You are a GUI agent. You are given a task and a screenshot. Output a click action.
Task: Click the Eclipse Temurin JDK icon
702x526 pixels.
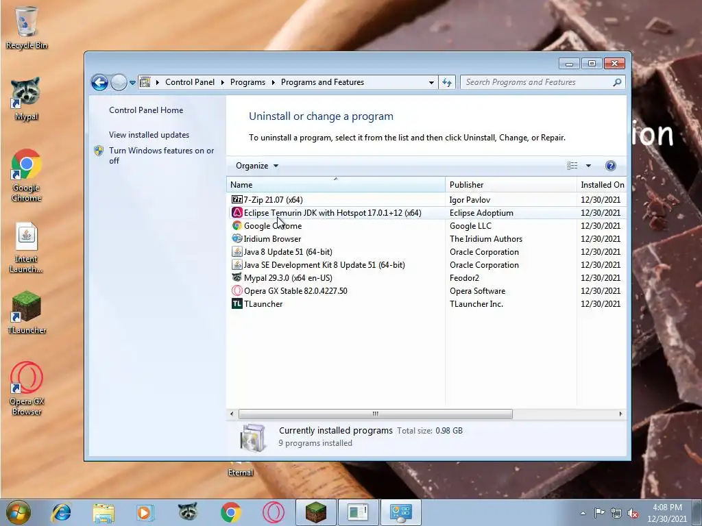[x=237, y=212]
